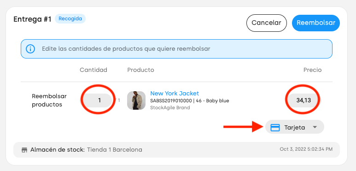This screenshot has width=356, height=171.
Task: Click the Entrega #1 heading
Action: click(32, 19)
